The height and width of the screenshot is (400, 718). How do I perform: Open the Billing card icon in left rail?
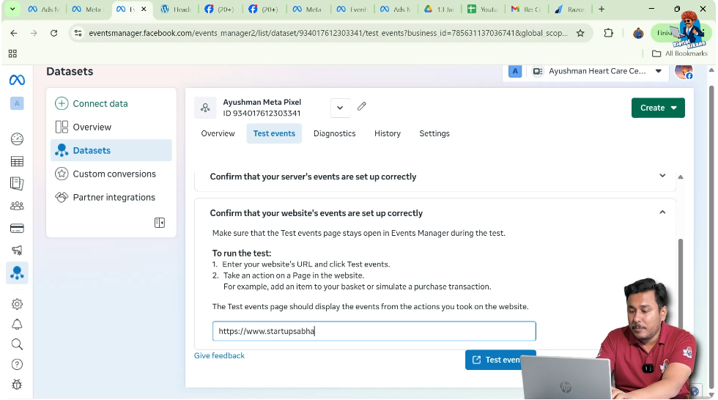[17, 228]
